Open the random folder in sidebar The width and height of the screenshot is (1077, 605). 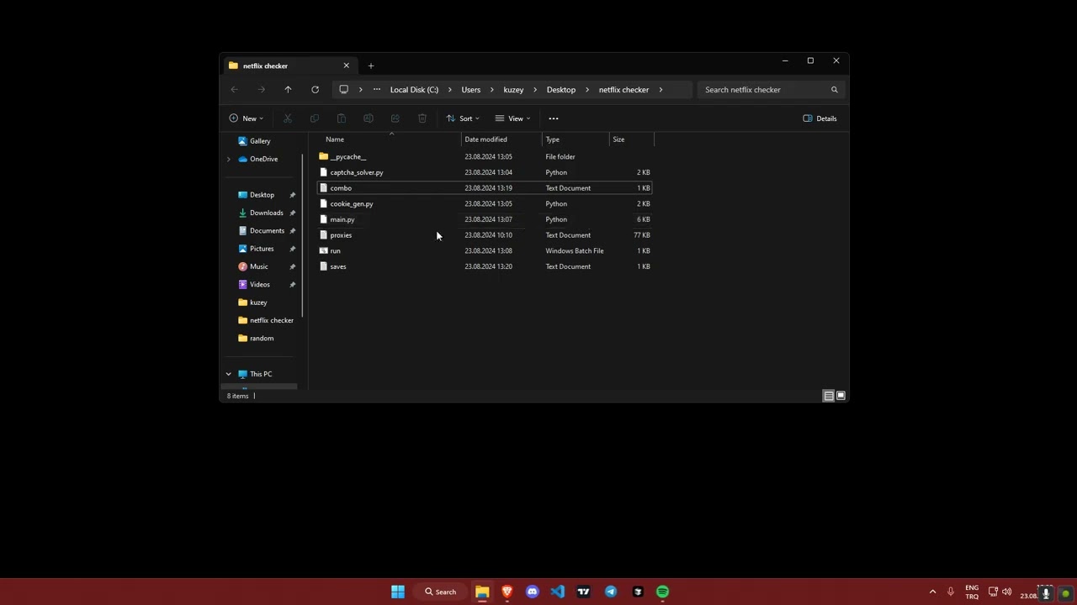[x=261, y=338]
